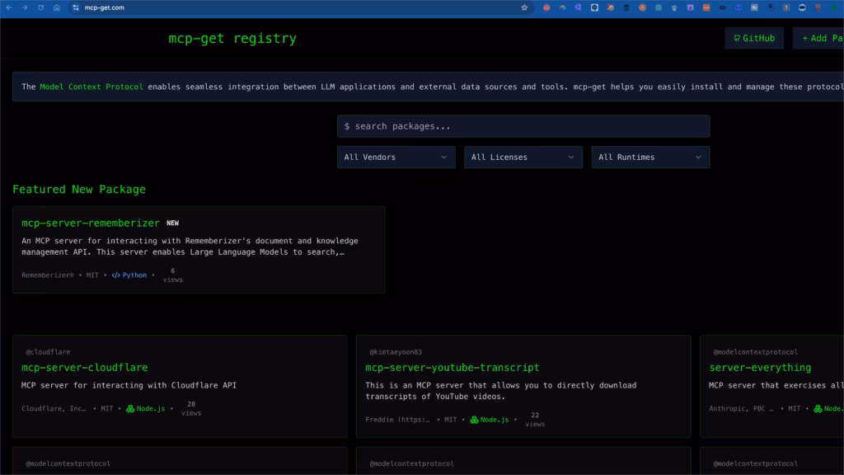This screenshot has width=844, height=475.
Task: Open the stacked-layers extension in browser toolbar
Action: [626, 7]
